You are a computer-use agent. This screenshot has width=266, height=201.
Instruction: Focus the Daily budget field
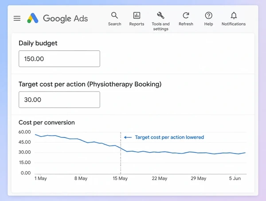59,59
